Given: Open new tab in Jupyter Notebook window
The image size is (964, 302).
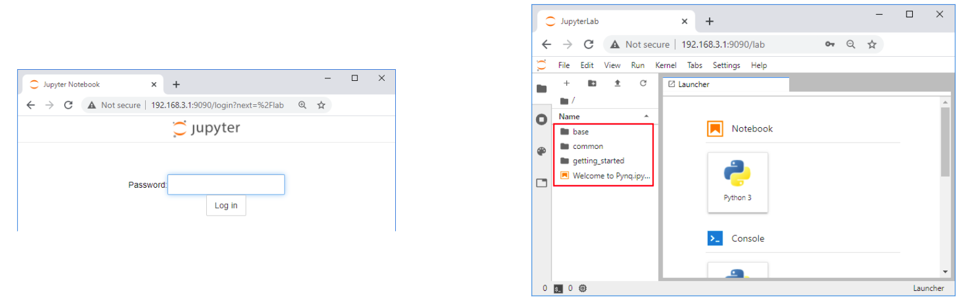Looking at the screenshot, I should click(176, 85).
